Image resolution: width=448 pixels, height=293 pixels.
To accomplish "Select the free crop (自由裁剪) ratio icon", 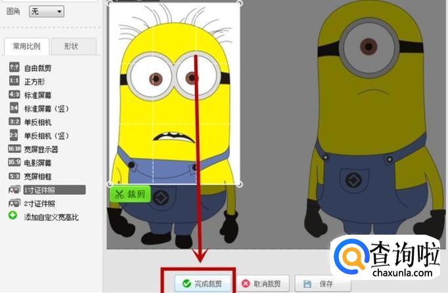I will coord(13,67).
